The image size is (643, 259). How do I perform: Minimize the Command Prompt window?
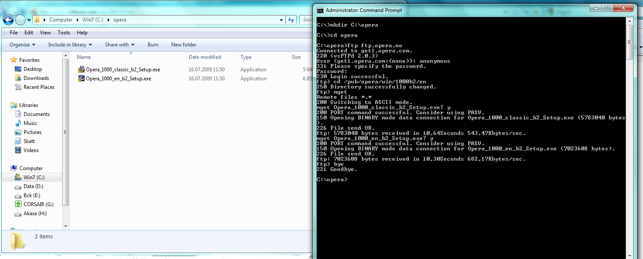pyautogui.click(x=596, y=8)
